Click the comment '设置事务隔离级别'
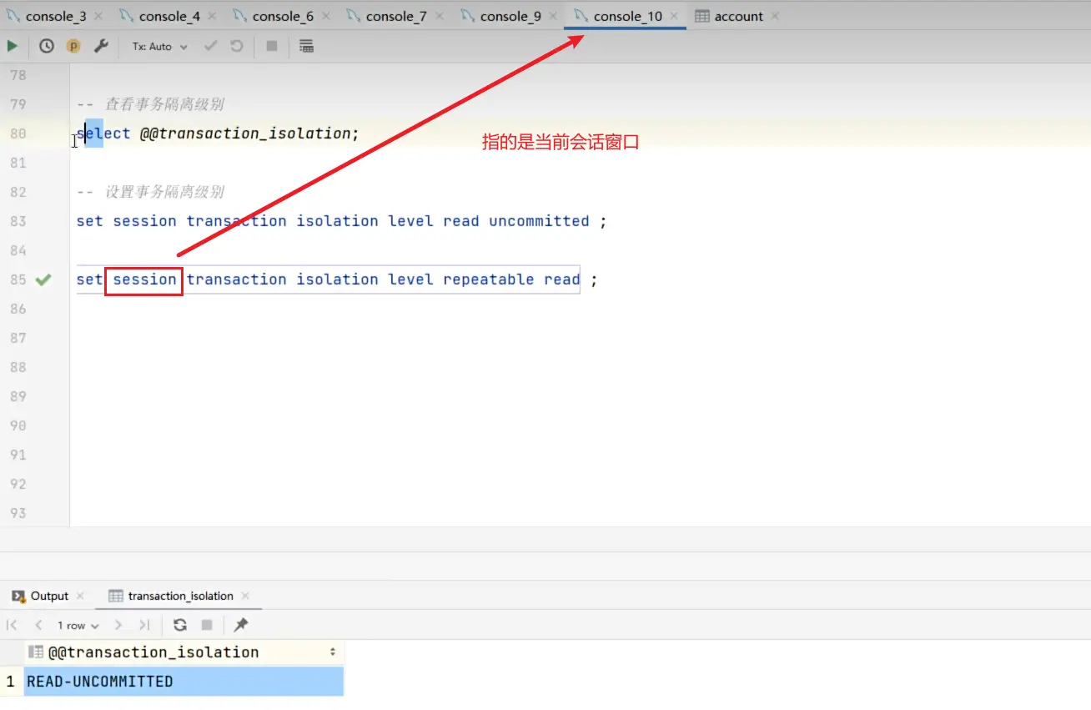 point(163,192)
